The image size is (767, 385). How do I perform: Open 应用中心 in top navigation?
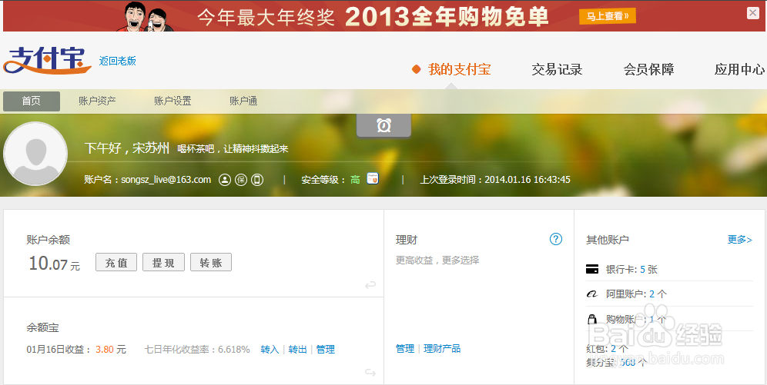pos(739,69)
